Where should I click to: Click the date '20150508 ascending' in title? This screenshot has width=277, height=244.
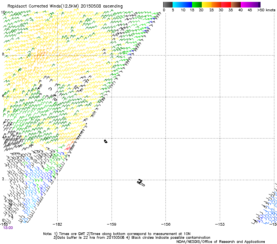click(x=101, y=6)
